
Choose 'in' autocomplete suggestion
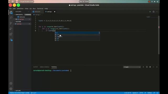(x=77, y=39)
